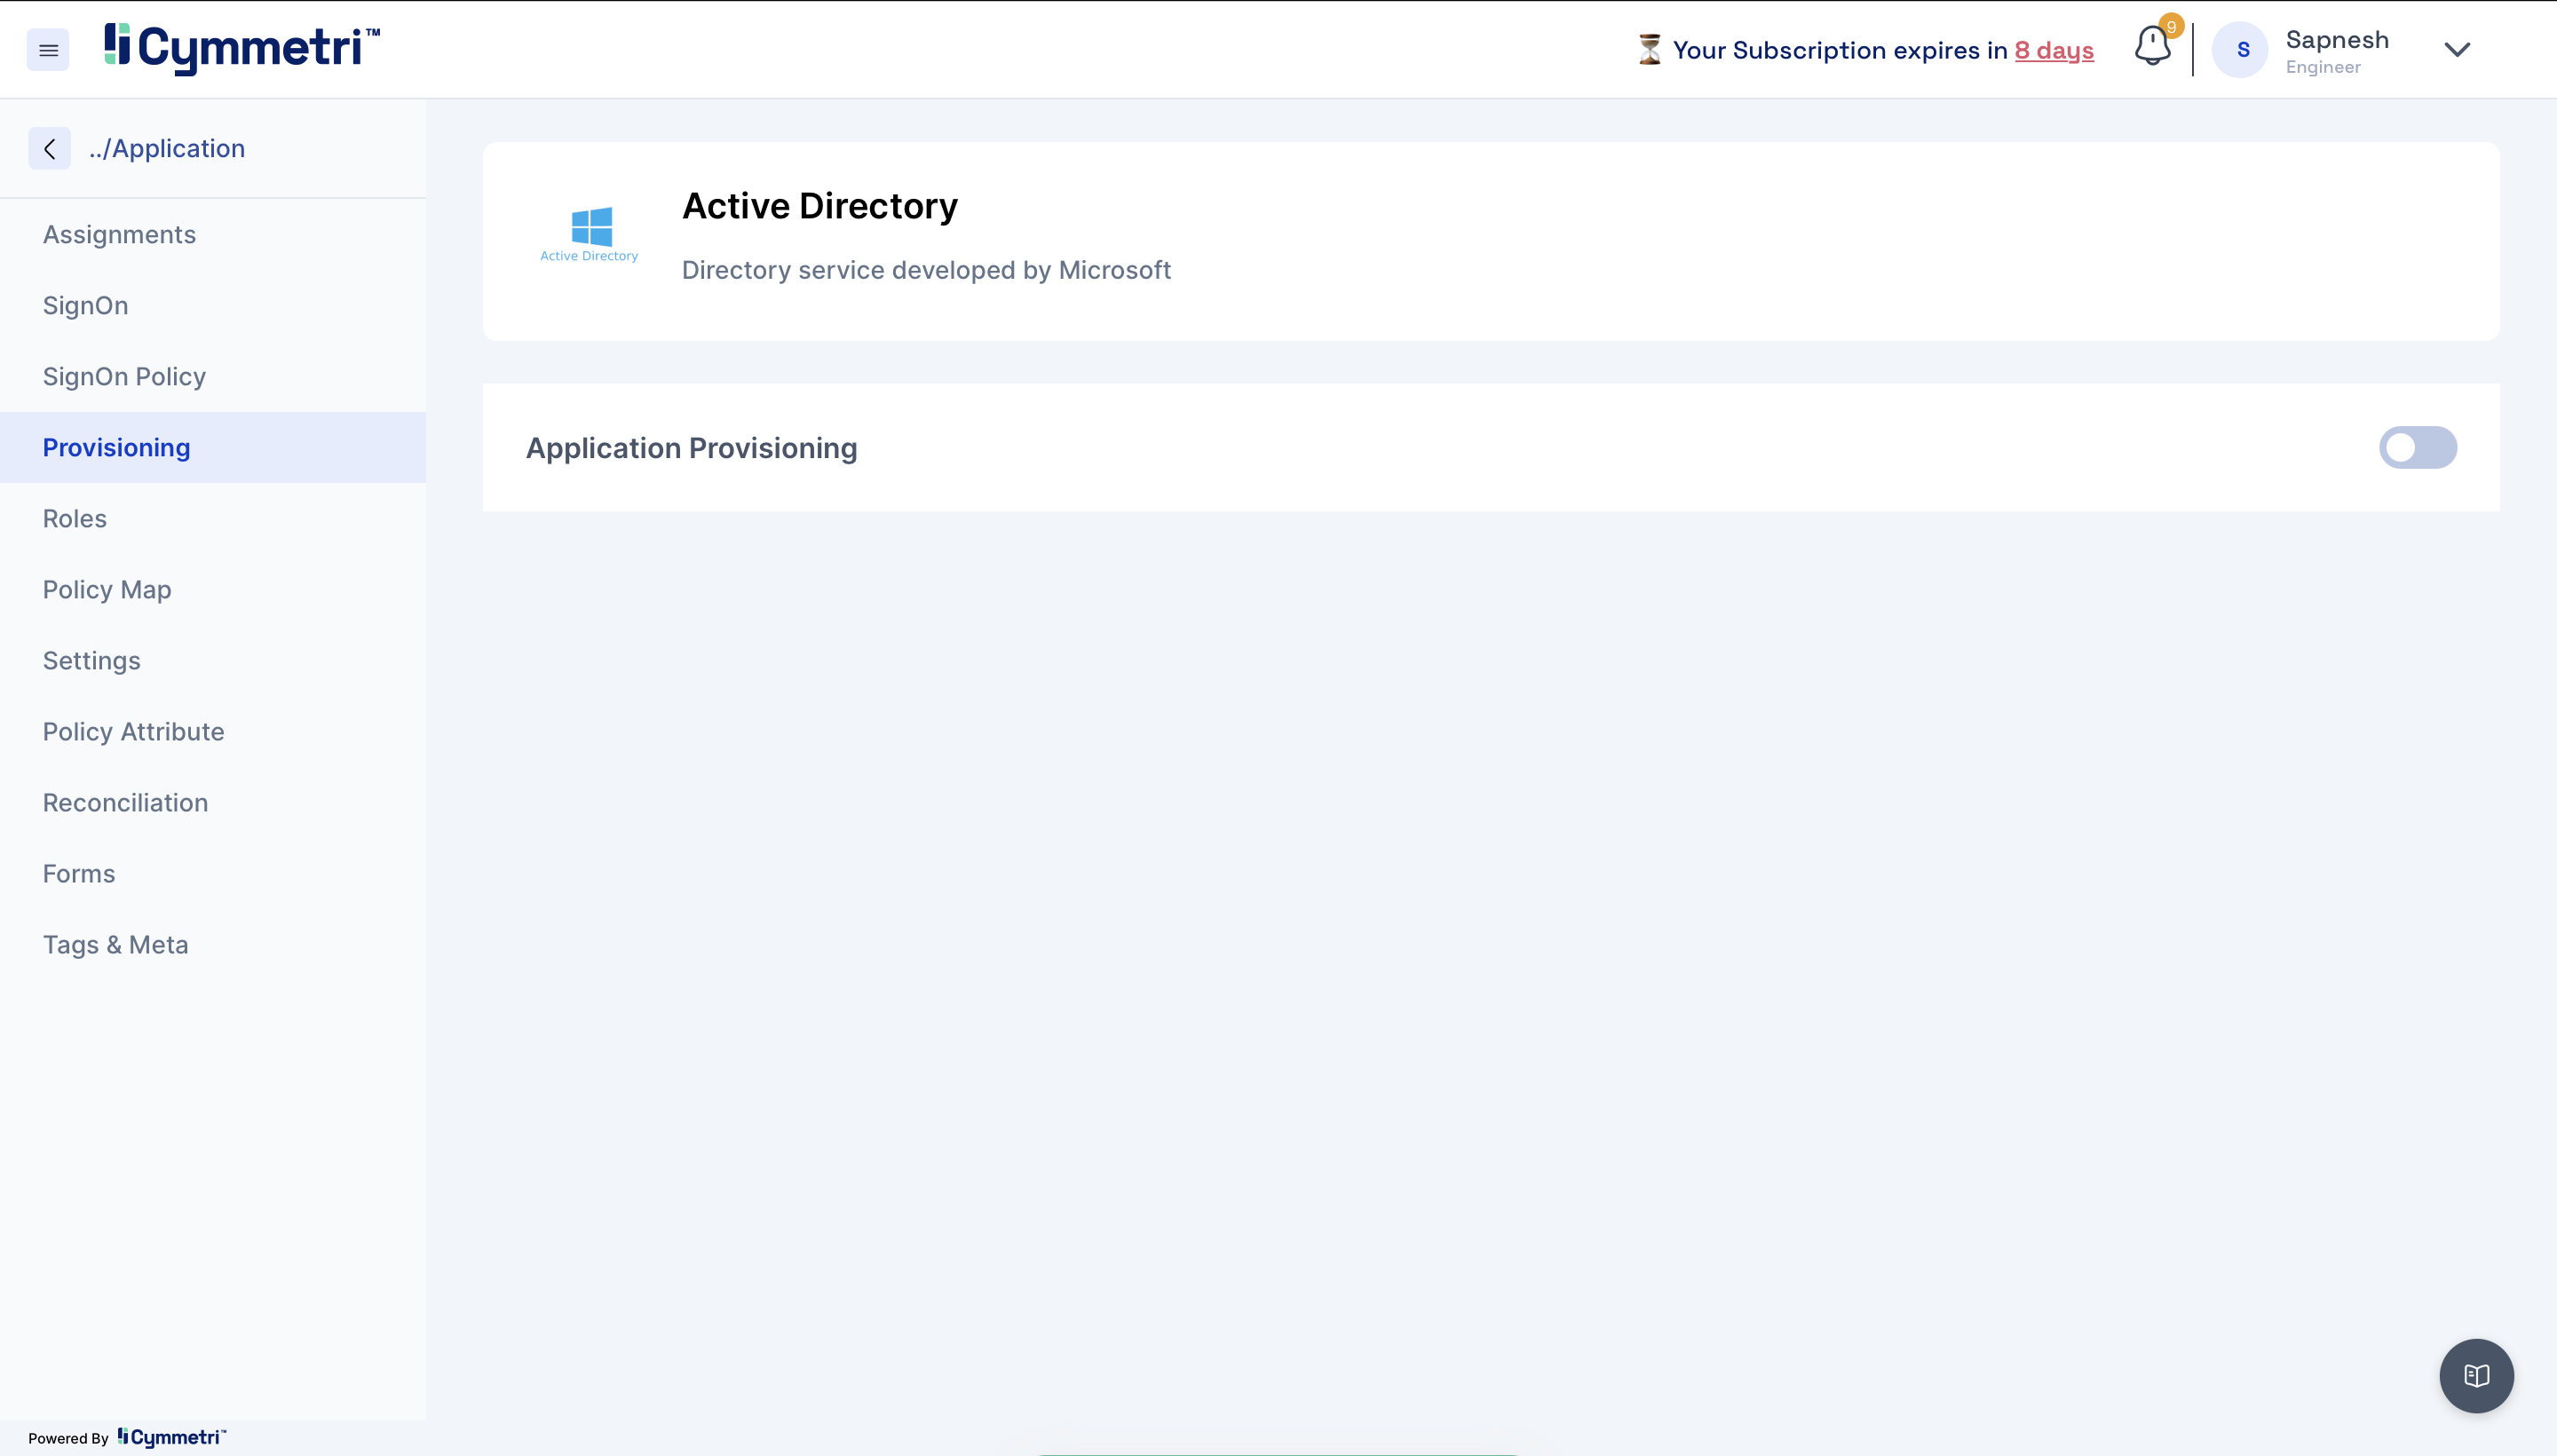
Task: Expand the Sapnesh user profile dropdown
Action: [x=2456, y=50]
